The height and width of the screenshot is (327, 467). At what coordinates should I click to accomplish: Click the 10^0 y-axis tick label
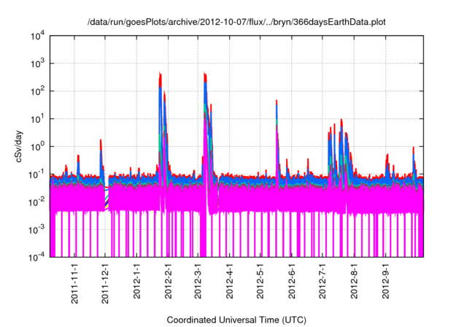[x=38, y=147]
